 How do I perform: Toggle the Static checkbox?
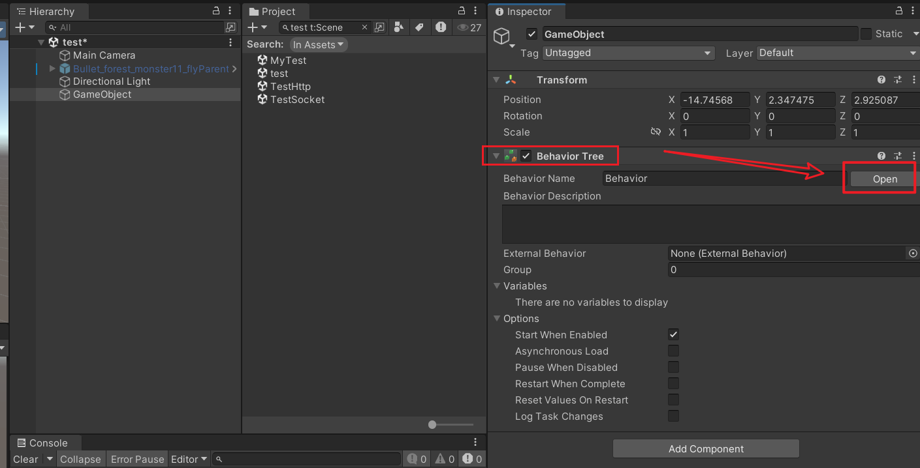pos(866,34)
